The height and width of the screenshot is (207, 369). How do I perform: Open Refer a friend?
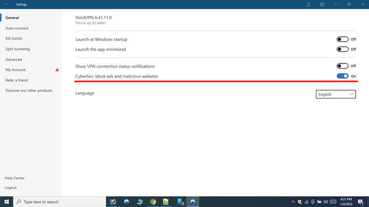pyautogui.click(x=17, y=80)
